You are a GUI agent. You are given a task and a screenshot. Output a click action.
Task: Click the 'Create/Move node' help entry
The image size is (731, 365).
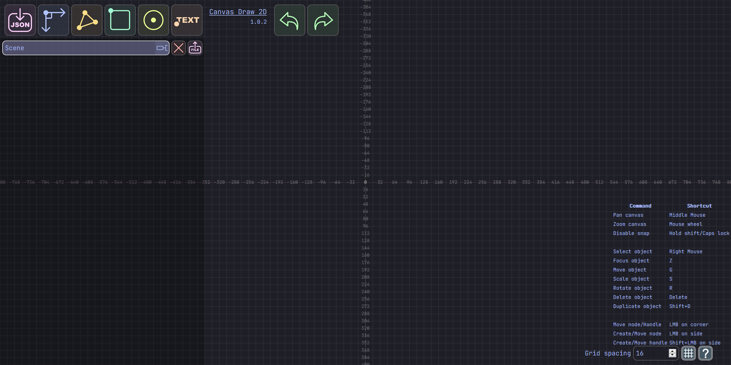click(637, 334)
